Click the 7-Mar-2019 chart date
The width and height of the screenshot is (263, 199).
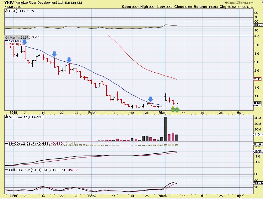13,7
